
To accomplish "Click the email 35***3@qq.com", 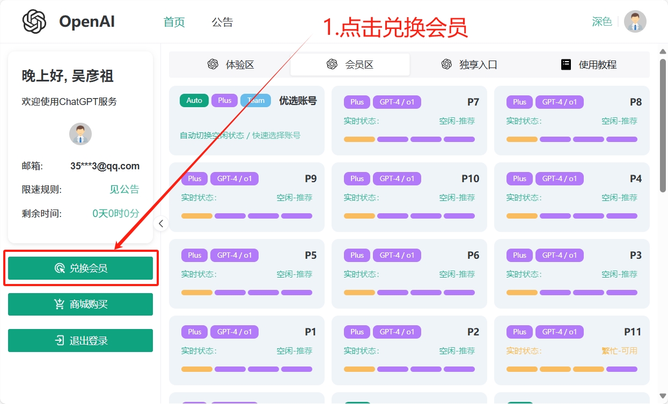I will tap(105, 166).
